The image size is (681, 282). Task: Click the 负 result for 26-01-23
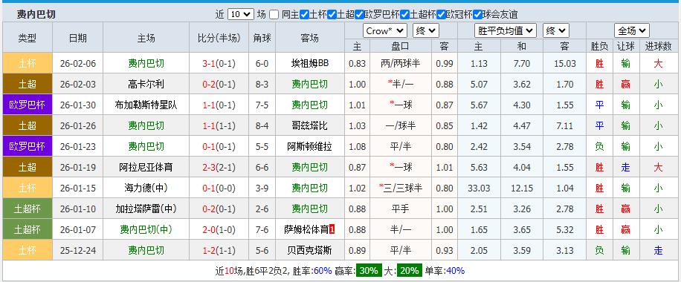599,147
